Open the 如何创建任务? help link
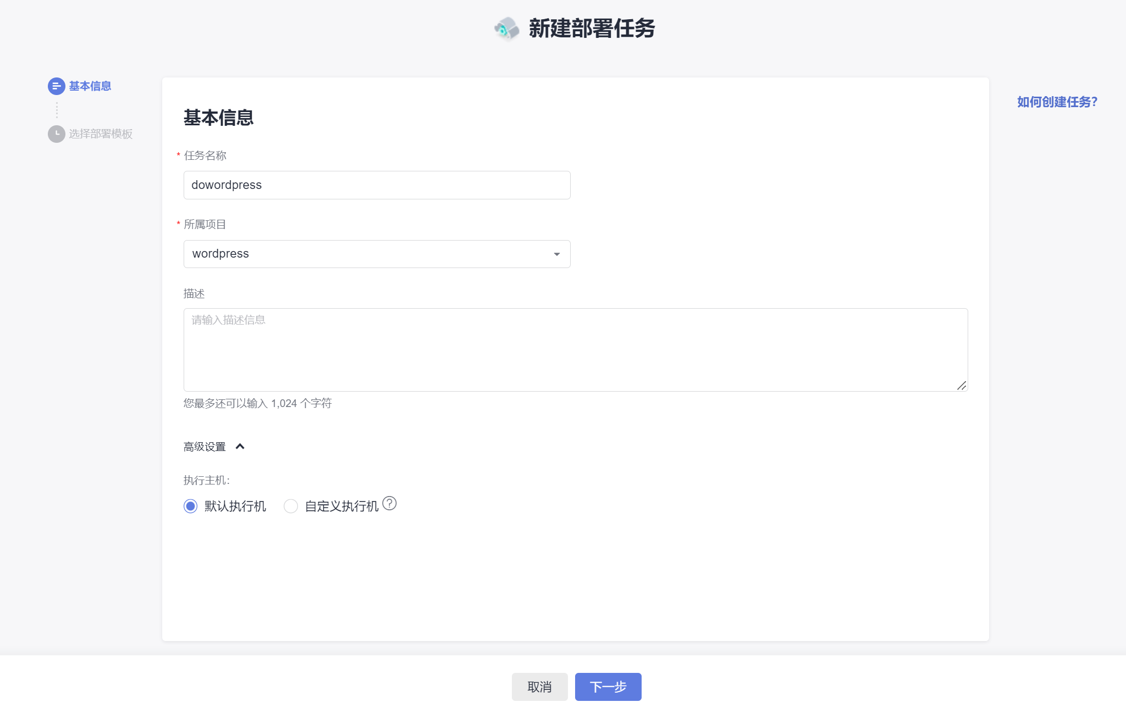The height and width of the screenshot is (702, 1126). pos(1057,102)
